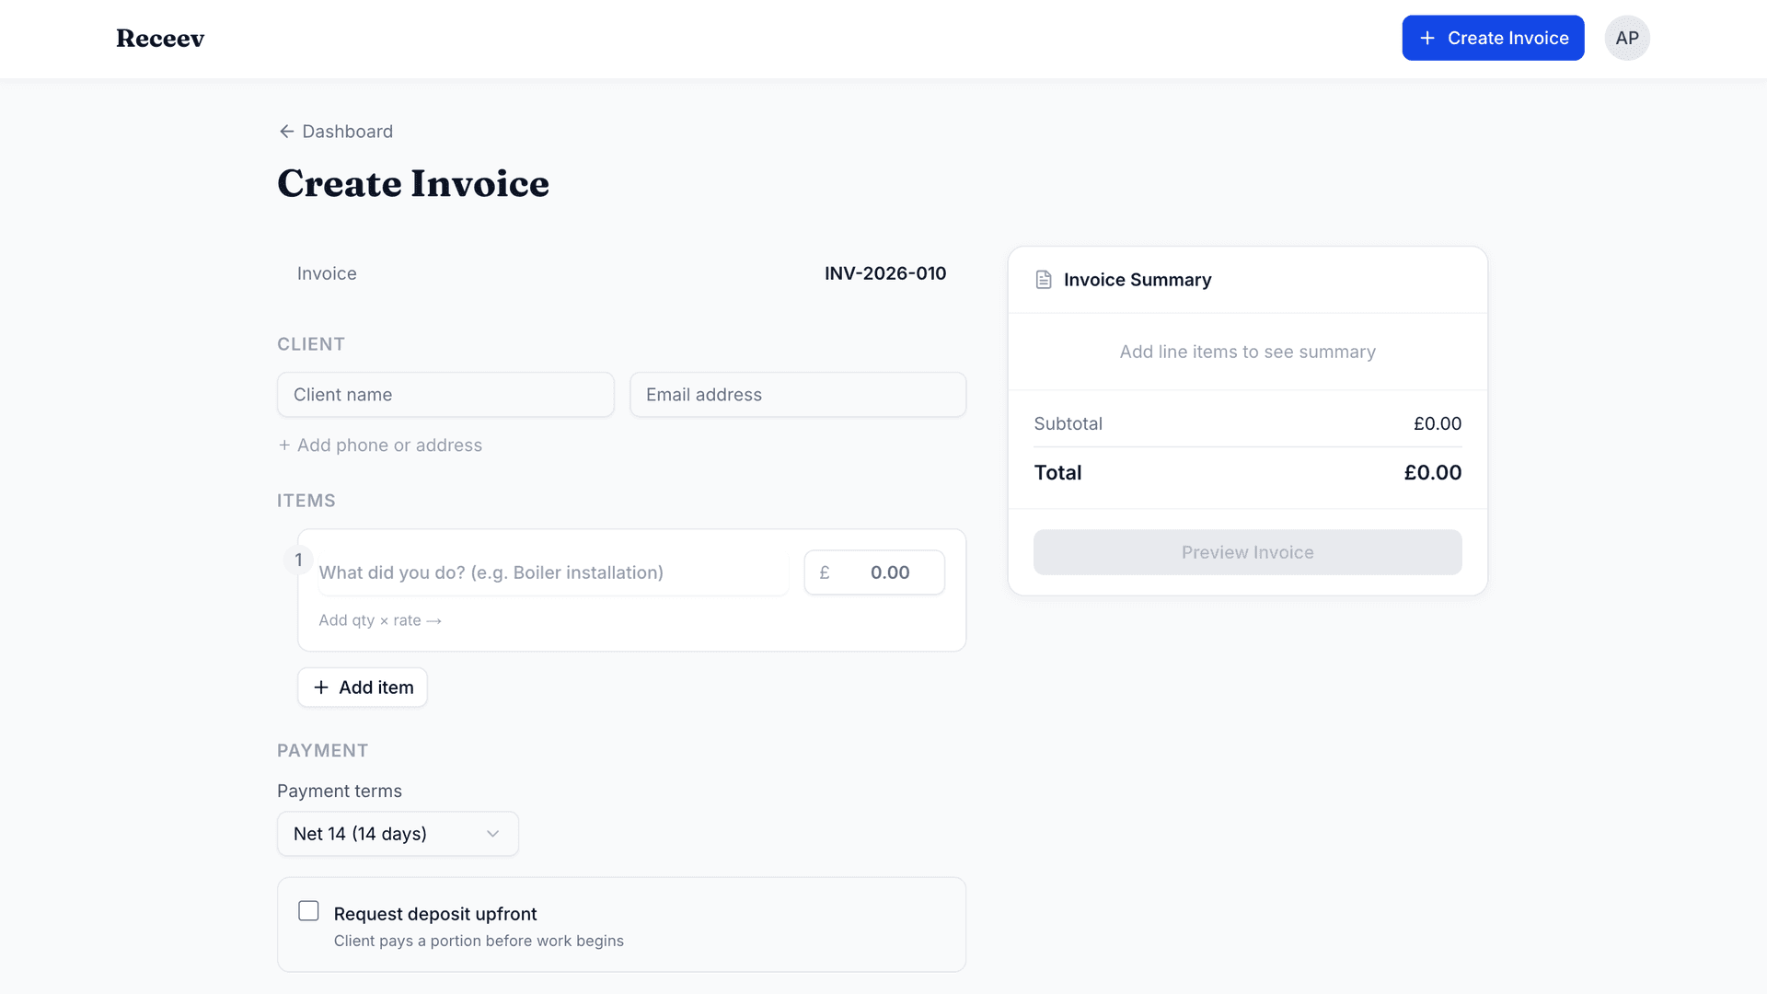Image resolution: width=1767 pixels, height=994 pixels.
Task: Change payment terms from Net 14
Action: [398, 833]
